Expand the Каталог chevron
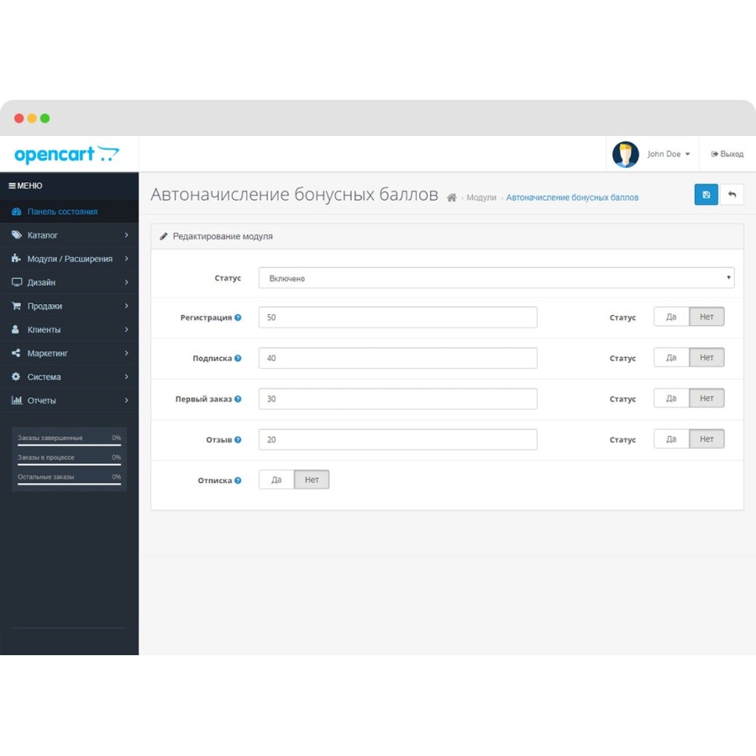This screenshot has height=756, width=756. (x=126, y=235)
